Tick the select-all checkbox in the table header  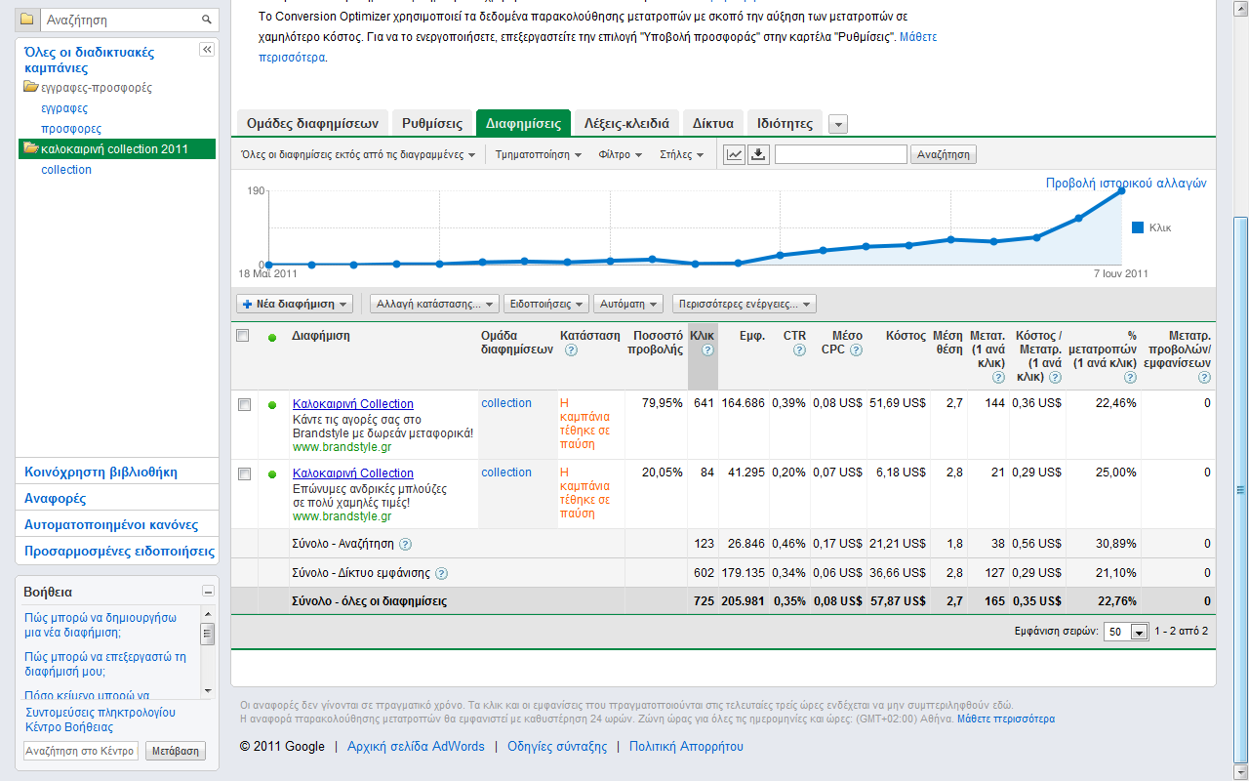[x=243, y=336]
